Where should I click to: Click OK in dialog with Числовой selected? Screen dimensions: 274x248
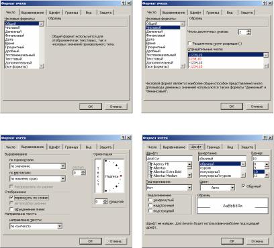[x=232, y=107]
